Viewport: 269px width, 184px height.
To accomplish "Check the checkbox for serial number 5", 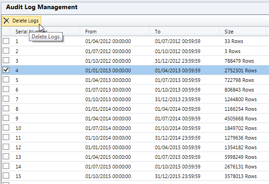I will pos(6,79).
